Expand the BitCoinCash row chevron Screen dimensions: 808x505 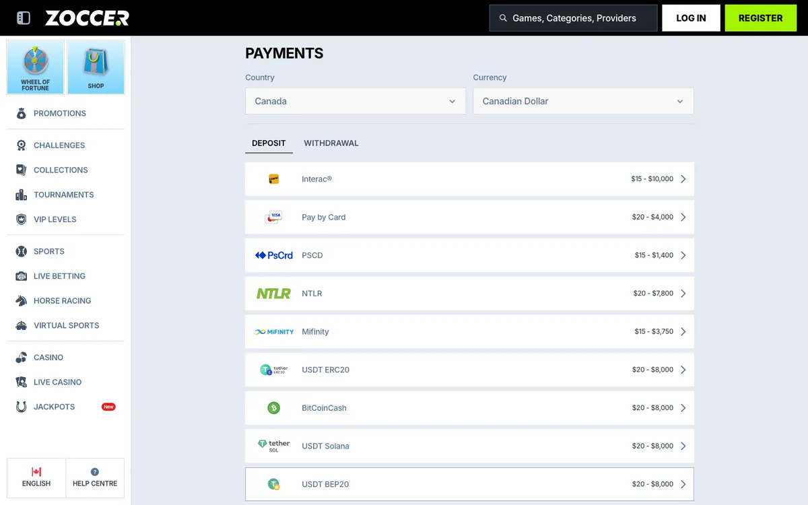click(x=683, y=408)
